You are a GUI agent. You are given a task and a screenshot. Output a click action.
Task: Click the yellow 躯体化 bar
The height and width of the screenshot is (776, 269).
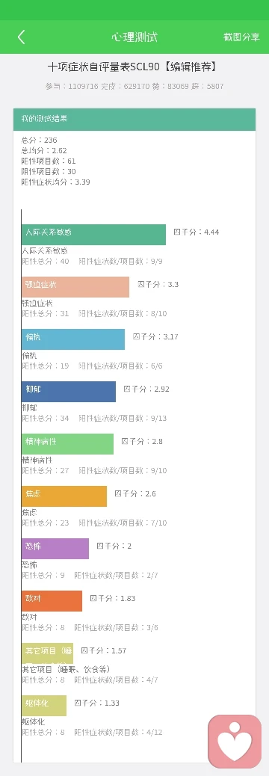click(x=44, y=706)
